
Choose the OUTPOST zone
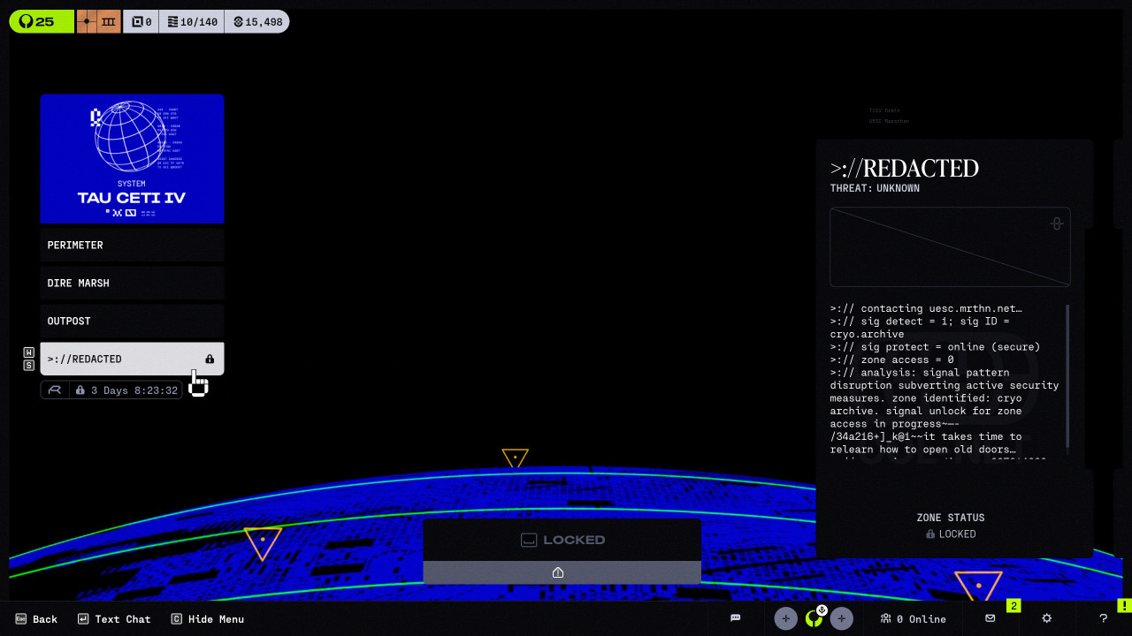click(x=132, y=321)
